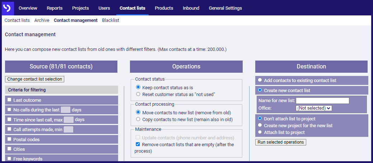Open the Archive tab
This screenshot has width=373, height=163.
pyautogui.click(x=42, y=20)
